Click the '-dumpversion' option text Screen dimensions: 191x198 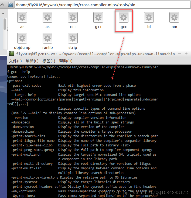click(22, 127)
